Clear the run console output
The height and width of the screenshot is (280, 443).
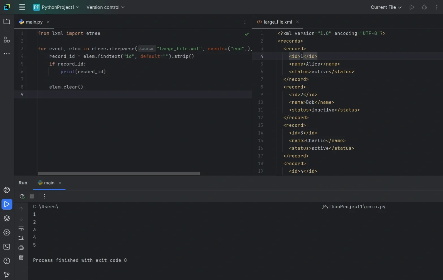[21, 257]
